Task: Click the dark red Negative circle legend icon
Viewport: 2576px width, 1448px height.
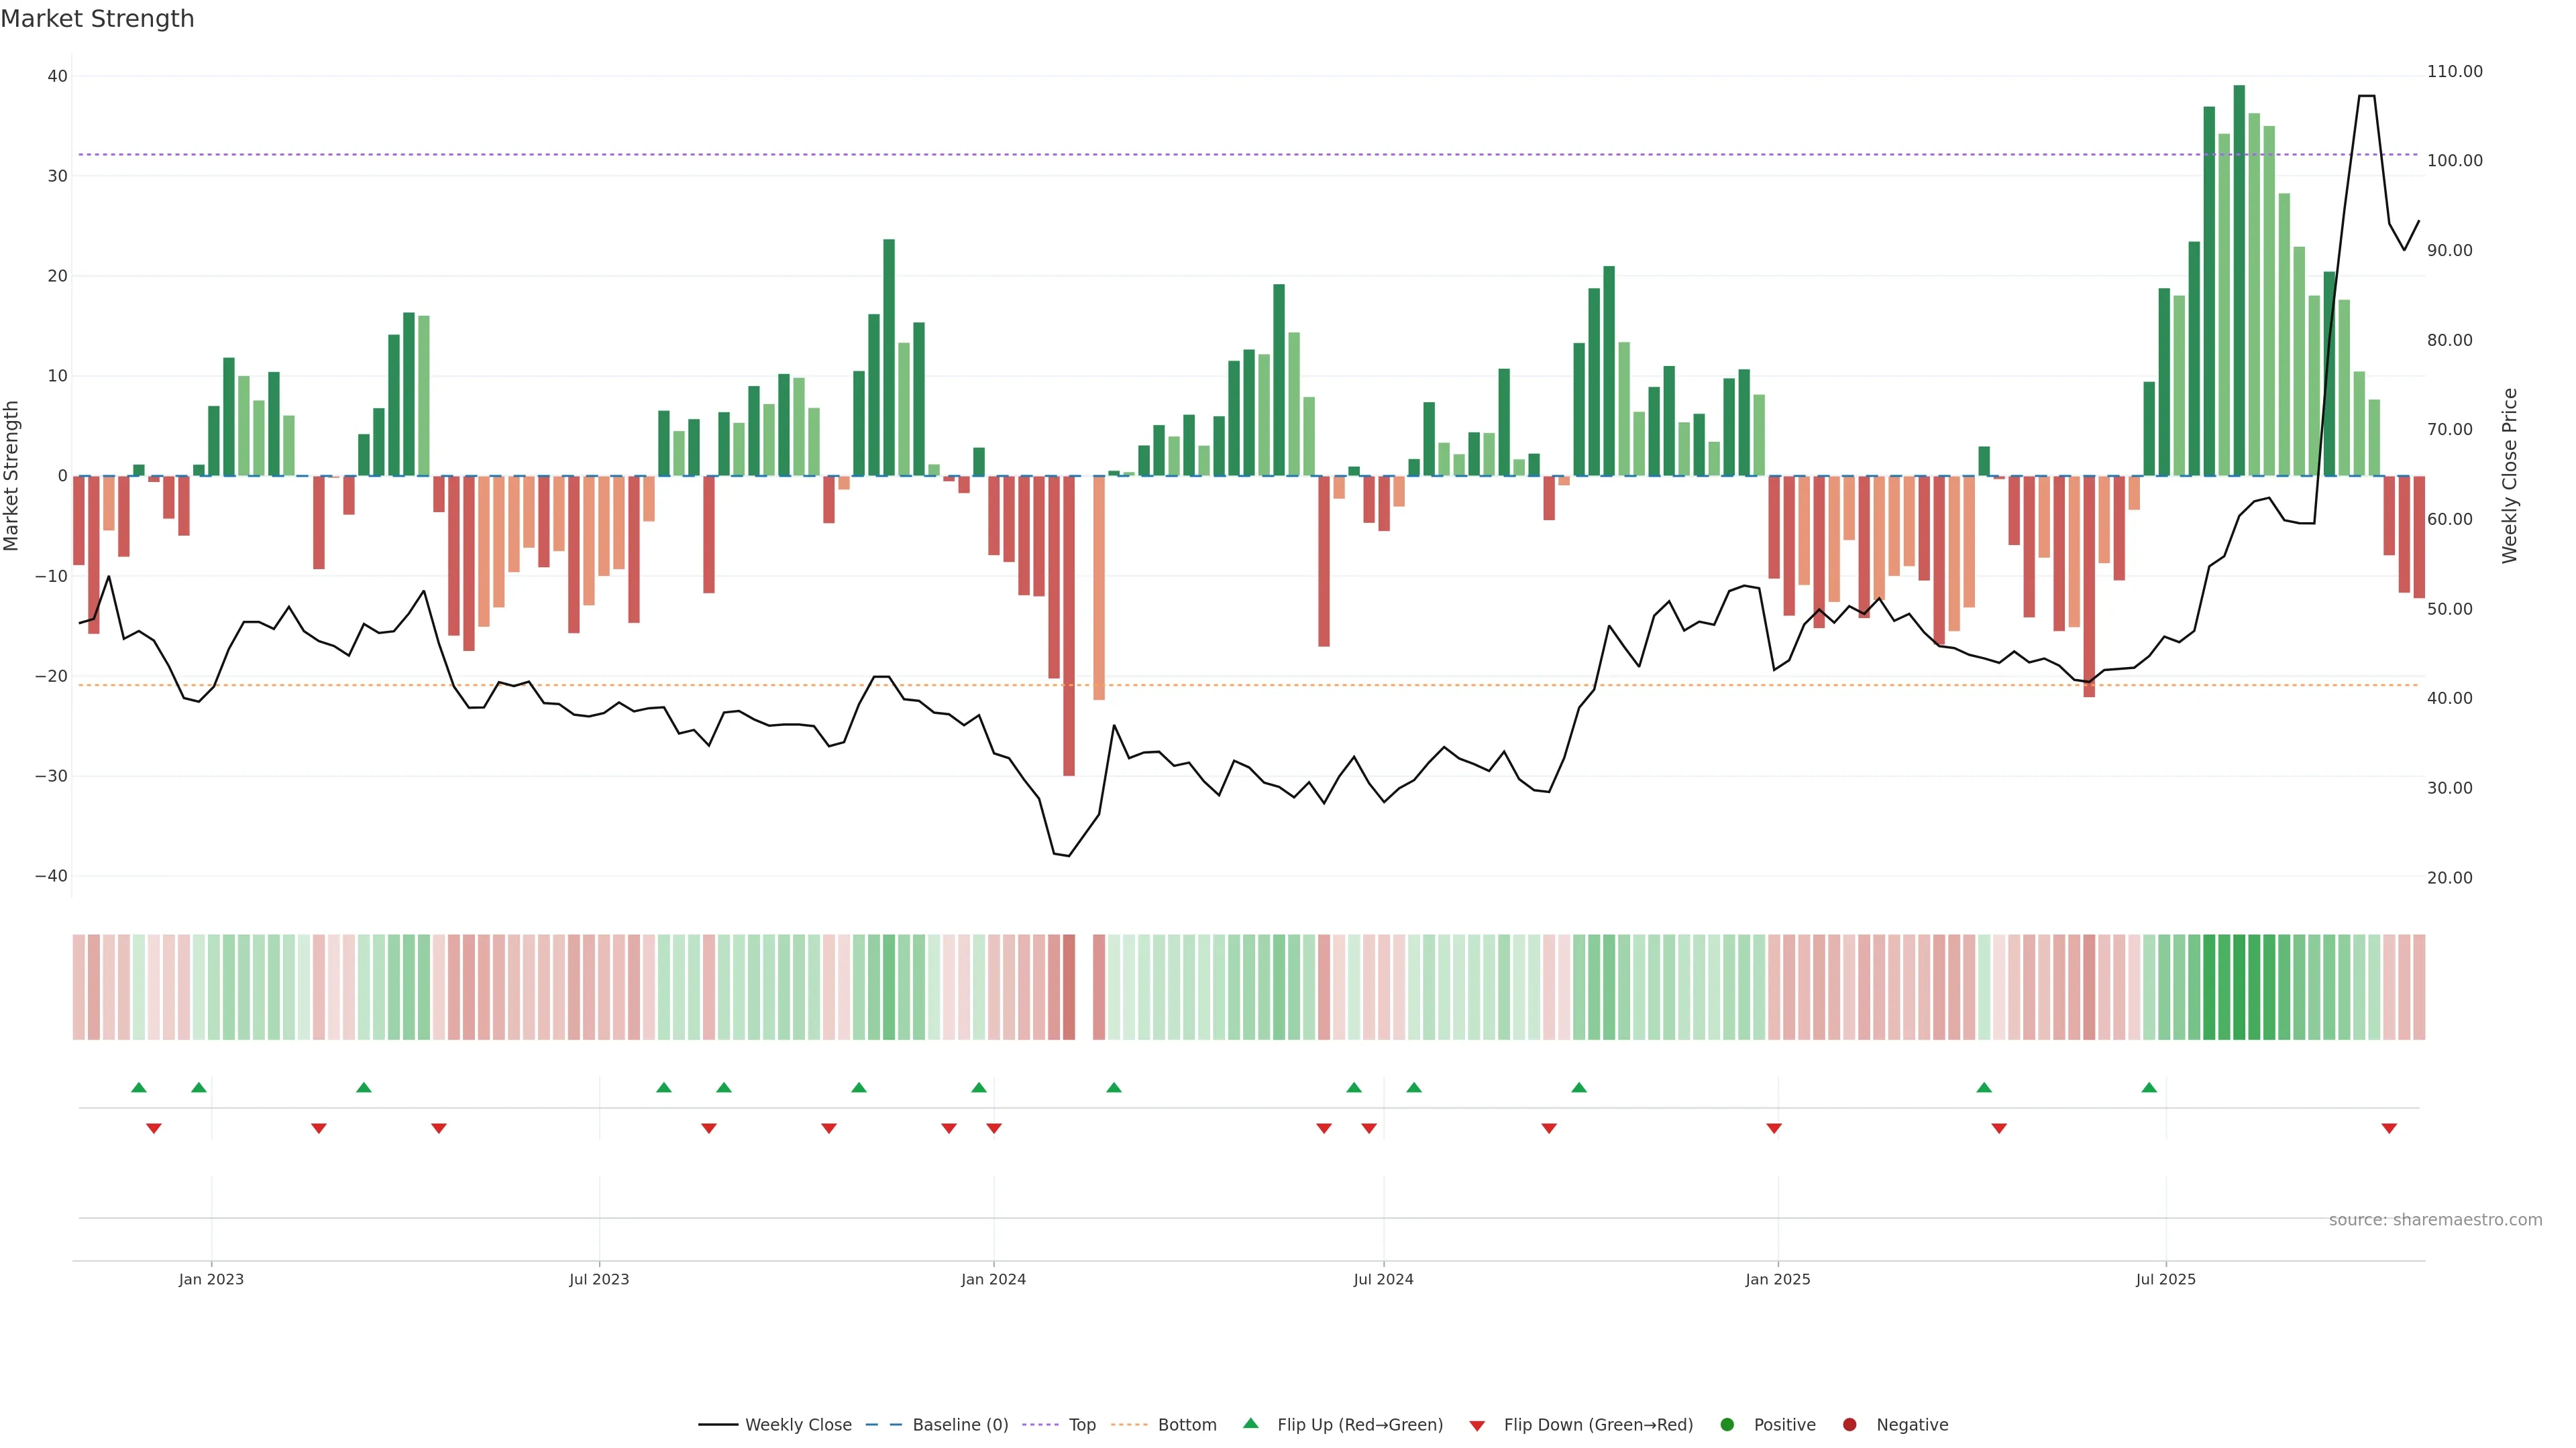Action: point(1849,1425)
